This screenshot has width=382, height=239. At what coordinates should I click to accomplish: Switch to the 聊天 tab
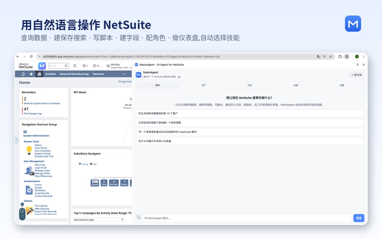(x=158, y=85)
